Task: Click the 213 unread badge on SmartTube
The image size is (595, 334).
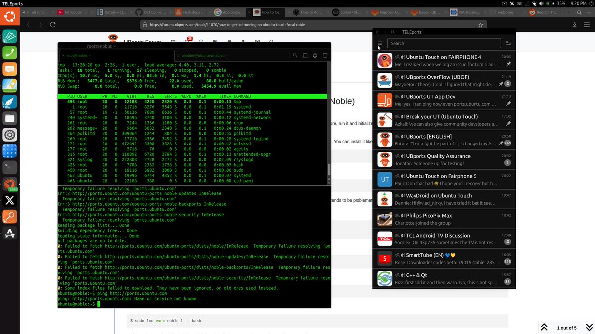Action: click(x=507, y=262)
